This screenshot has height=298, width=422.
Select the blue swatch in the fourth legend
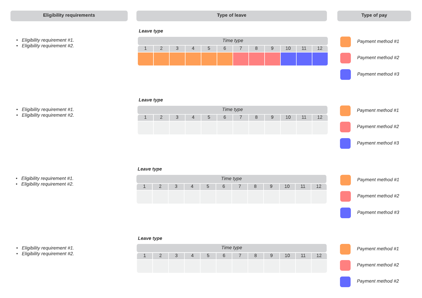tap(345, 282)
